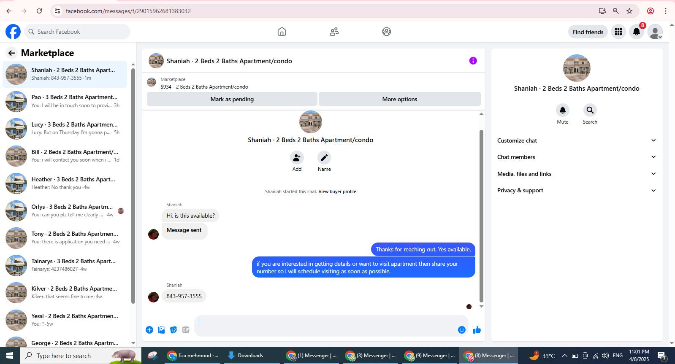Expand Media, files and links section
The width and height of the screenshot is (675, 364).
click(577, 174)
